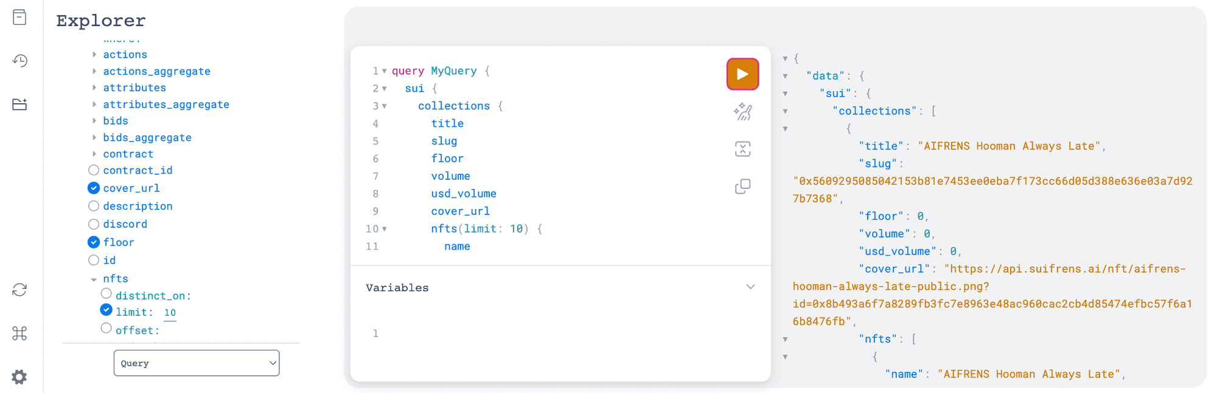The width and height of the screenshot is (1217, 393).
Task: Open keyboard shortcuts dialog icon
Action: coord(19,333)
